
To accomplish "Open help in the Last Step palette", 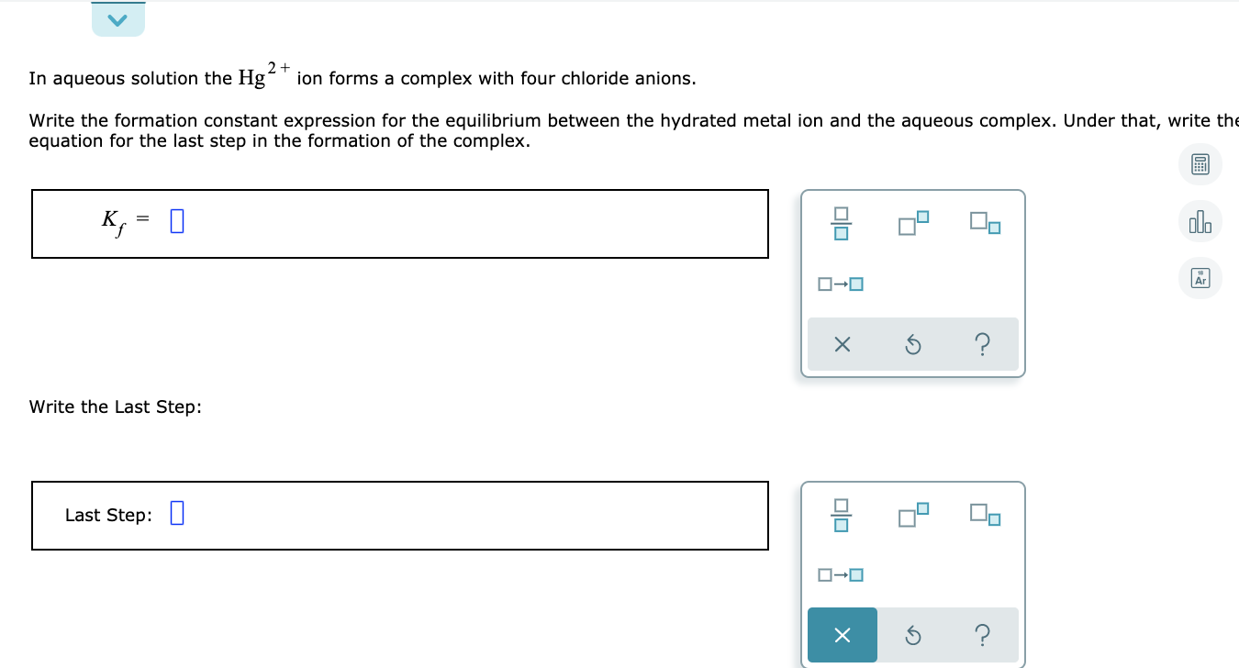I will click(983, 634).
